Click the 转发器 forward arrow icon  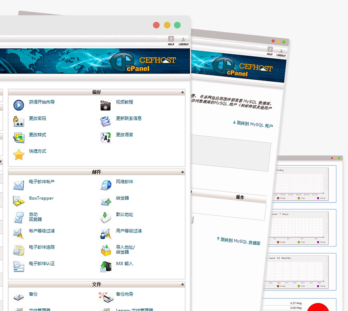click(x=106, y=202)
